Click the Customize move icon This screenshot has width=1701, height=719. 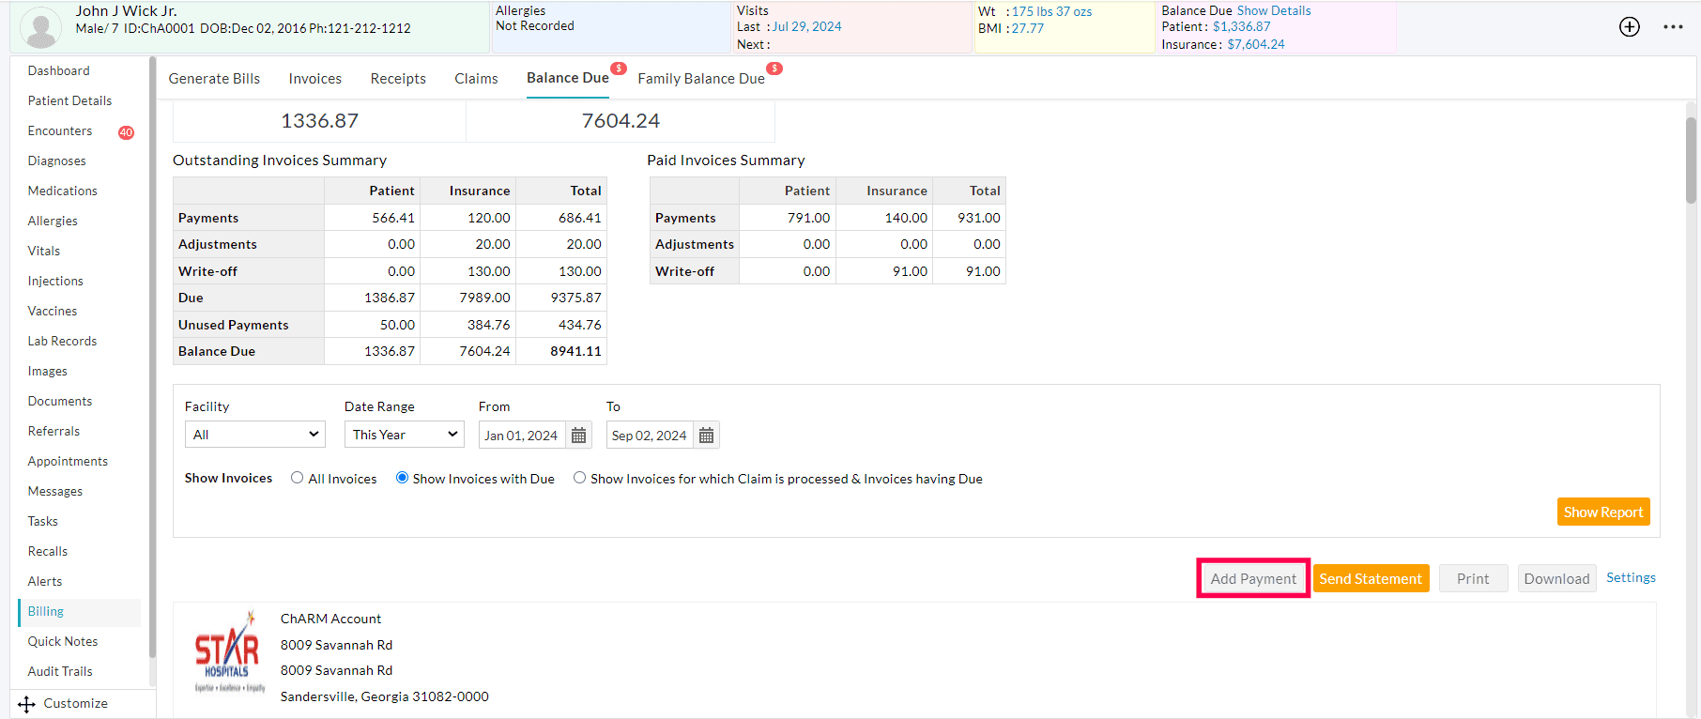point(26,704)
